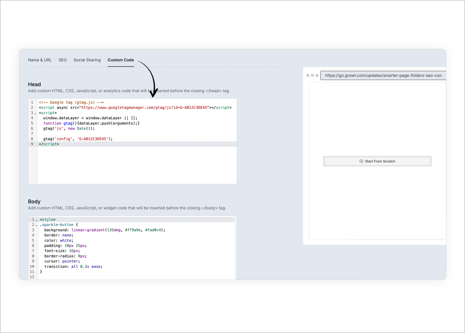The height and width of the screenshot is (333, 465).
Task: Click the plus icon in Start From Scratch
Action: point(361,161)
